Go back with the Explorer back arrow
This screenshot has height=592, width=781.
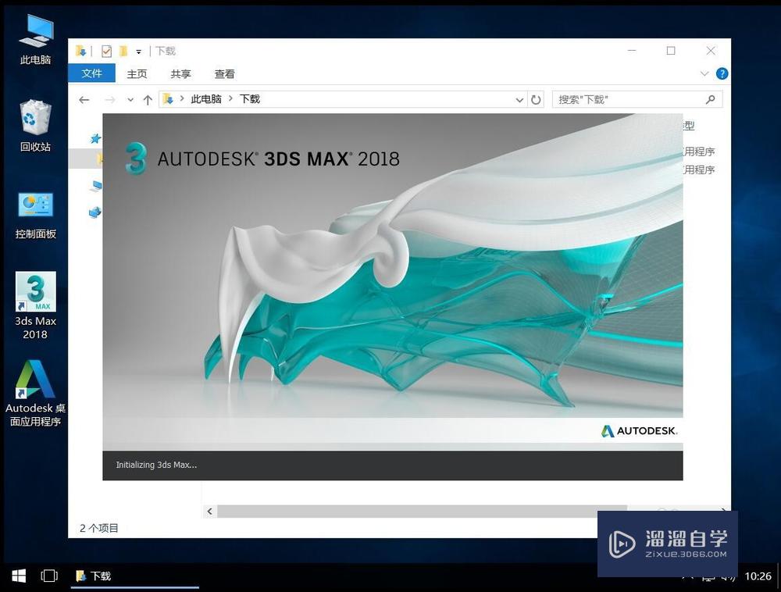(x=84, y=100)
